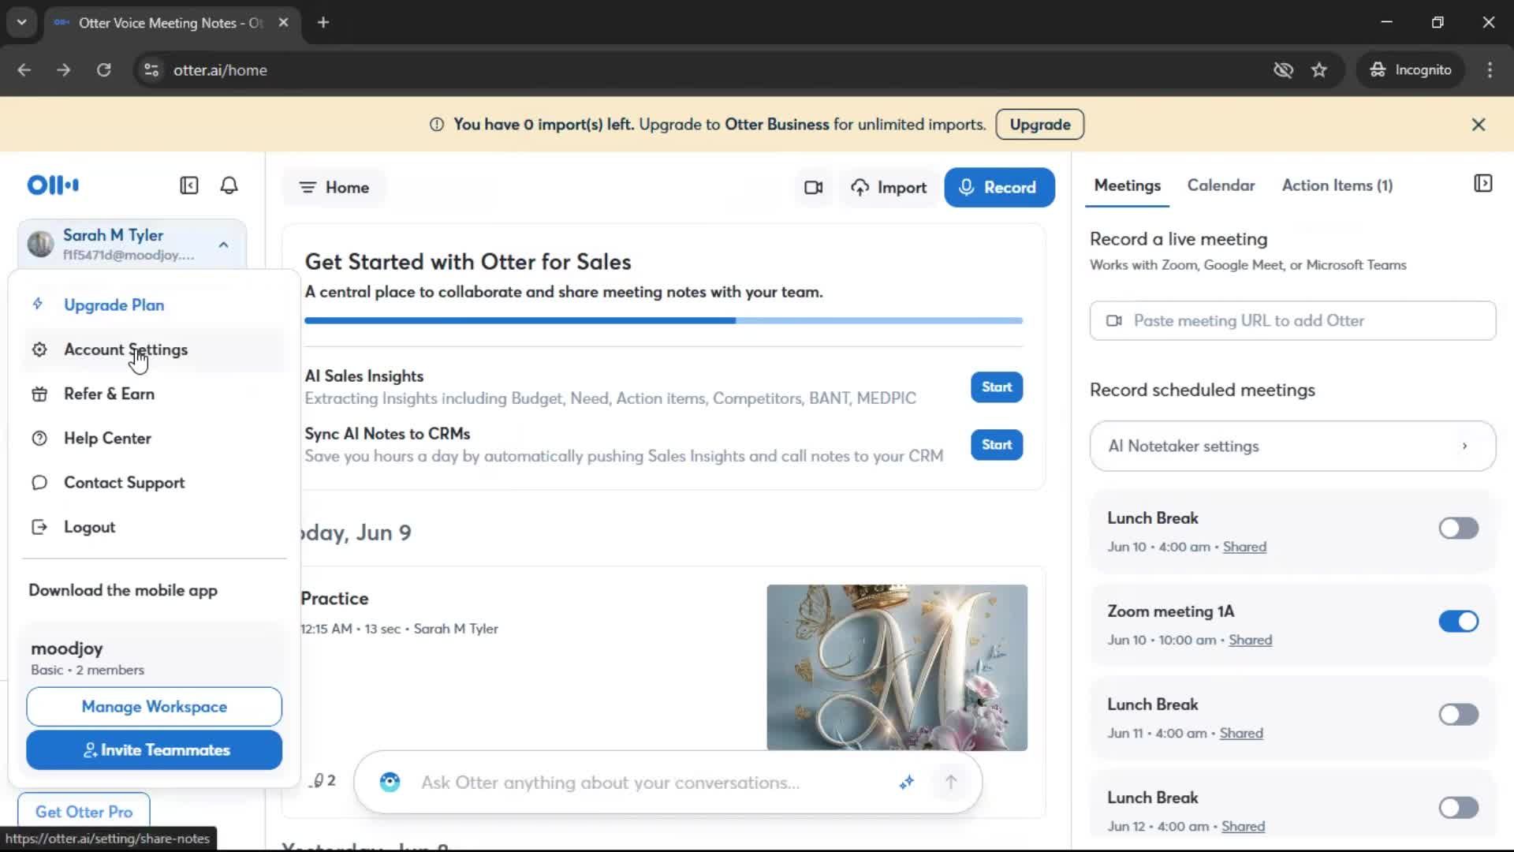1514x852 pixels.
Task: Open the Action Items (1) tab
Action: tap(1337, 185)
